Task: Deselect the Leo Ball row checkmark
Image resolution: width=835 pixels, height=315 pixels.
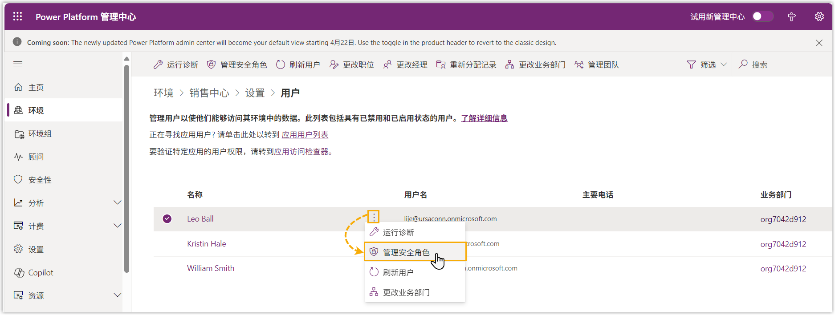Action: [167, 218]
